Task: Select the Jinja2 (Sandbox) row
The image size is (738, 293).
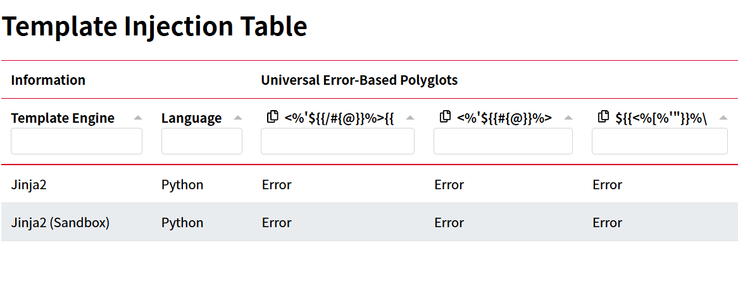Action: click(x=370, y=222)
